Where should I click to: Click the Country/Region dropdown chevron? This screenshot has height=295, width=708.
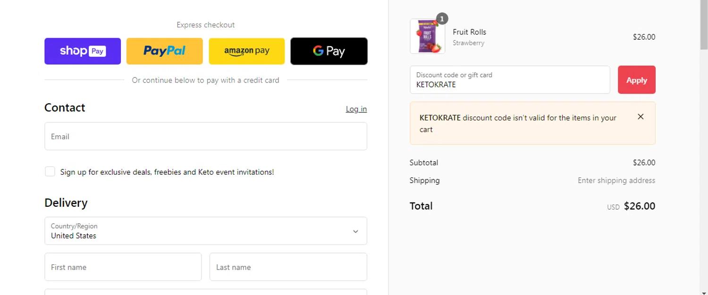click(x=355, y=231)
